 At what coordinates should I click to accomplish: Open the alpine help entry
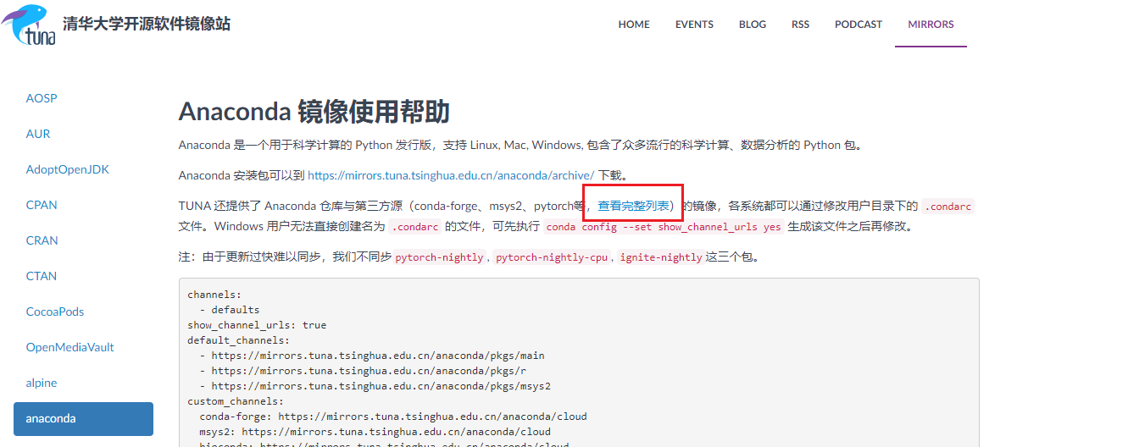coord(42,383)
